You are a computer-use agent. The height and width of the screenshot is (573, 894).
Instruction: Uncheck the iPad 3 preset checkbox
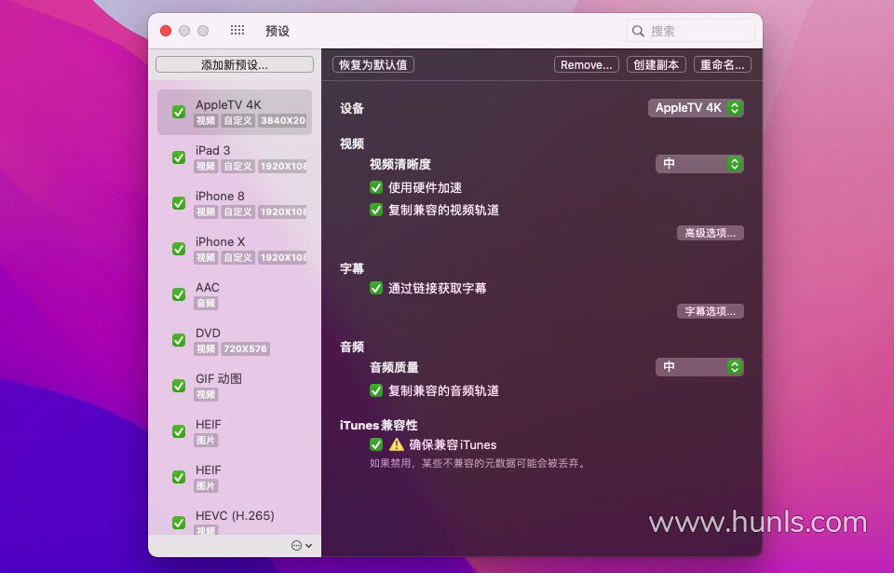click(x=179, y=157)
